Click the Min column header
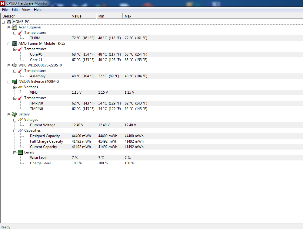Image resolution: width=303 pixels, height=229 pixels. [x=109, y=16]
